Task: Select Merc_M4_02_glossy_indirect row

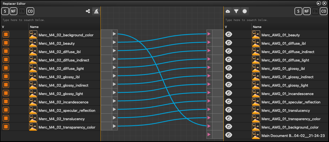Action: pyautogui.click(x=50, y=85)
